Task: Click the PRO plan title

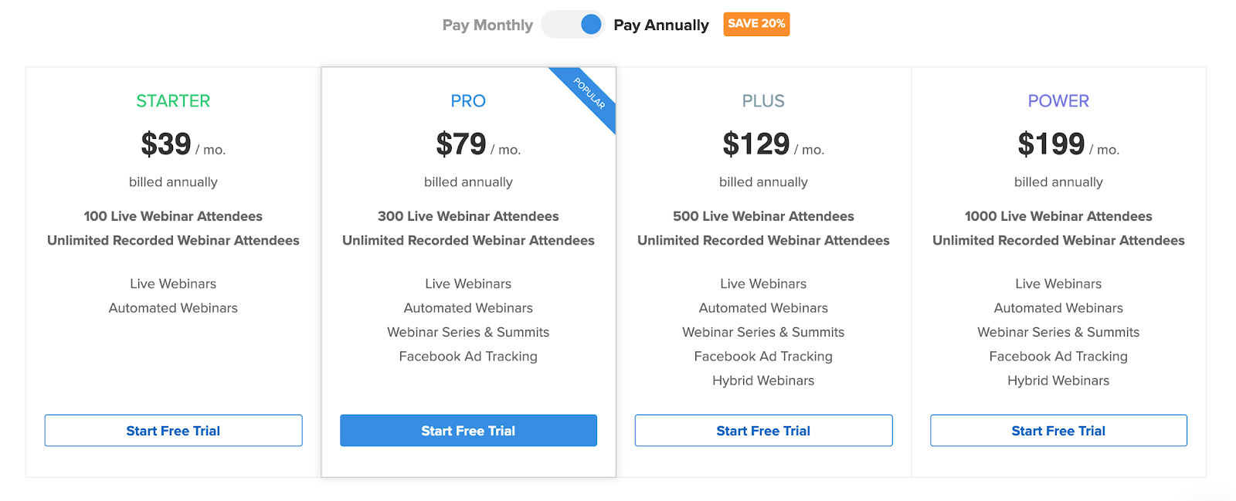Action: (468, 101)
